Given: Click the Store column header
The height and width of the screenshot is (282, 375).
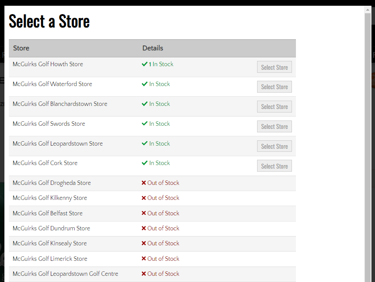Looking at the screenshot, I should coord(21,48).
